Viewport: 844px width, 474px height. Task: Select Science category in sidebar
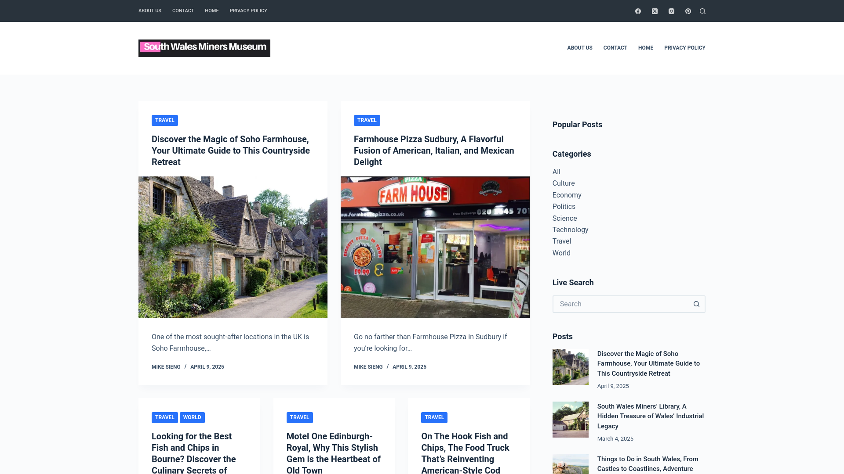click(x=565, y=219)
